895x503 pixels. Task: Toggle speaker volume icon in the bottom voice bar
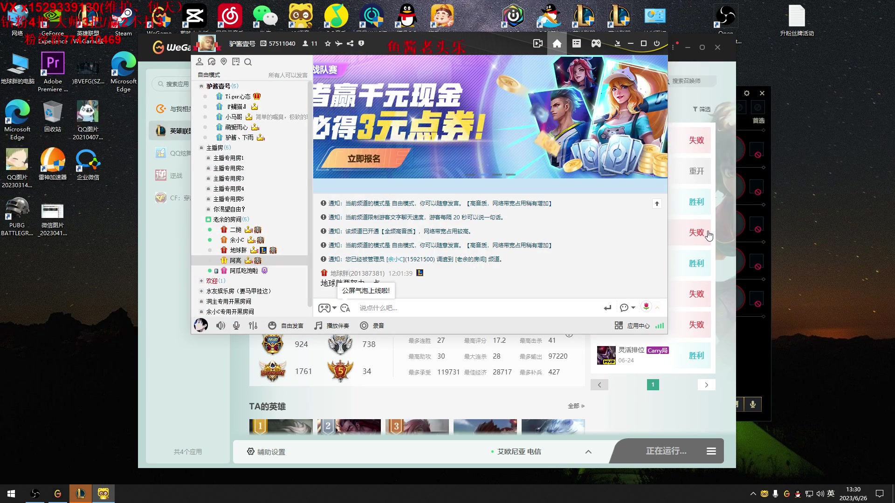tap(220, 326)
